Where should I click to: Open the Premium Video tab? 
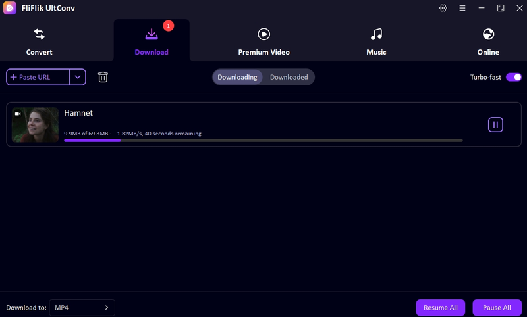point(264,41)
